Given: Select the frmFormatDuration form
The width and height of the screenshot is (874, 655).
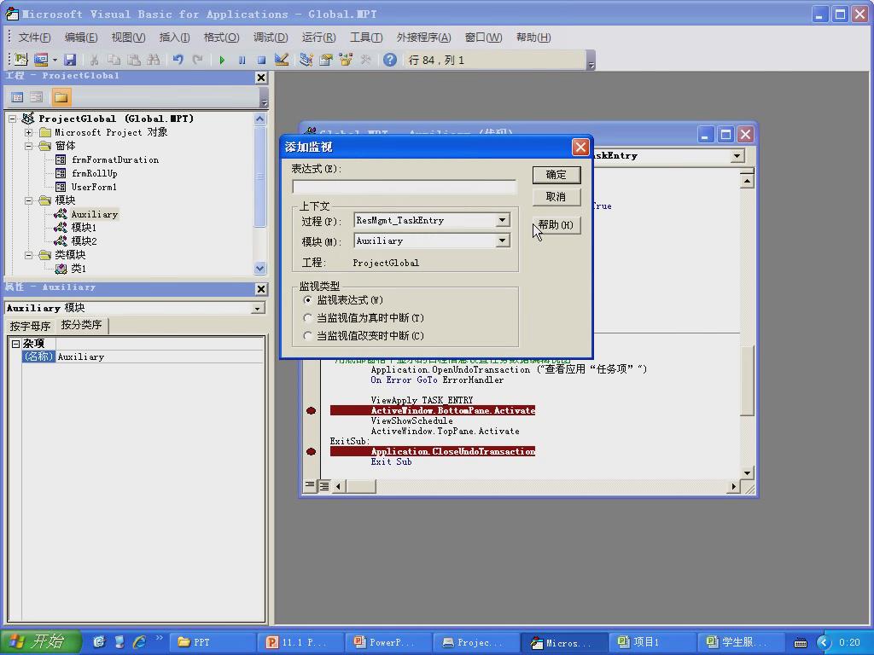Looking at the screenshot, I should tap(115, 159).
